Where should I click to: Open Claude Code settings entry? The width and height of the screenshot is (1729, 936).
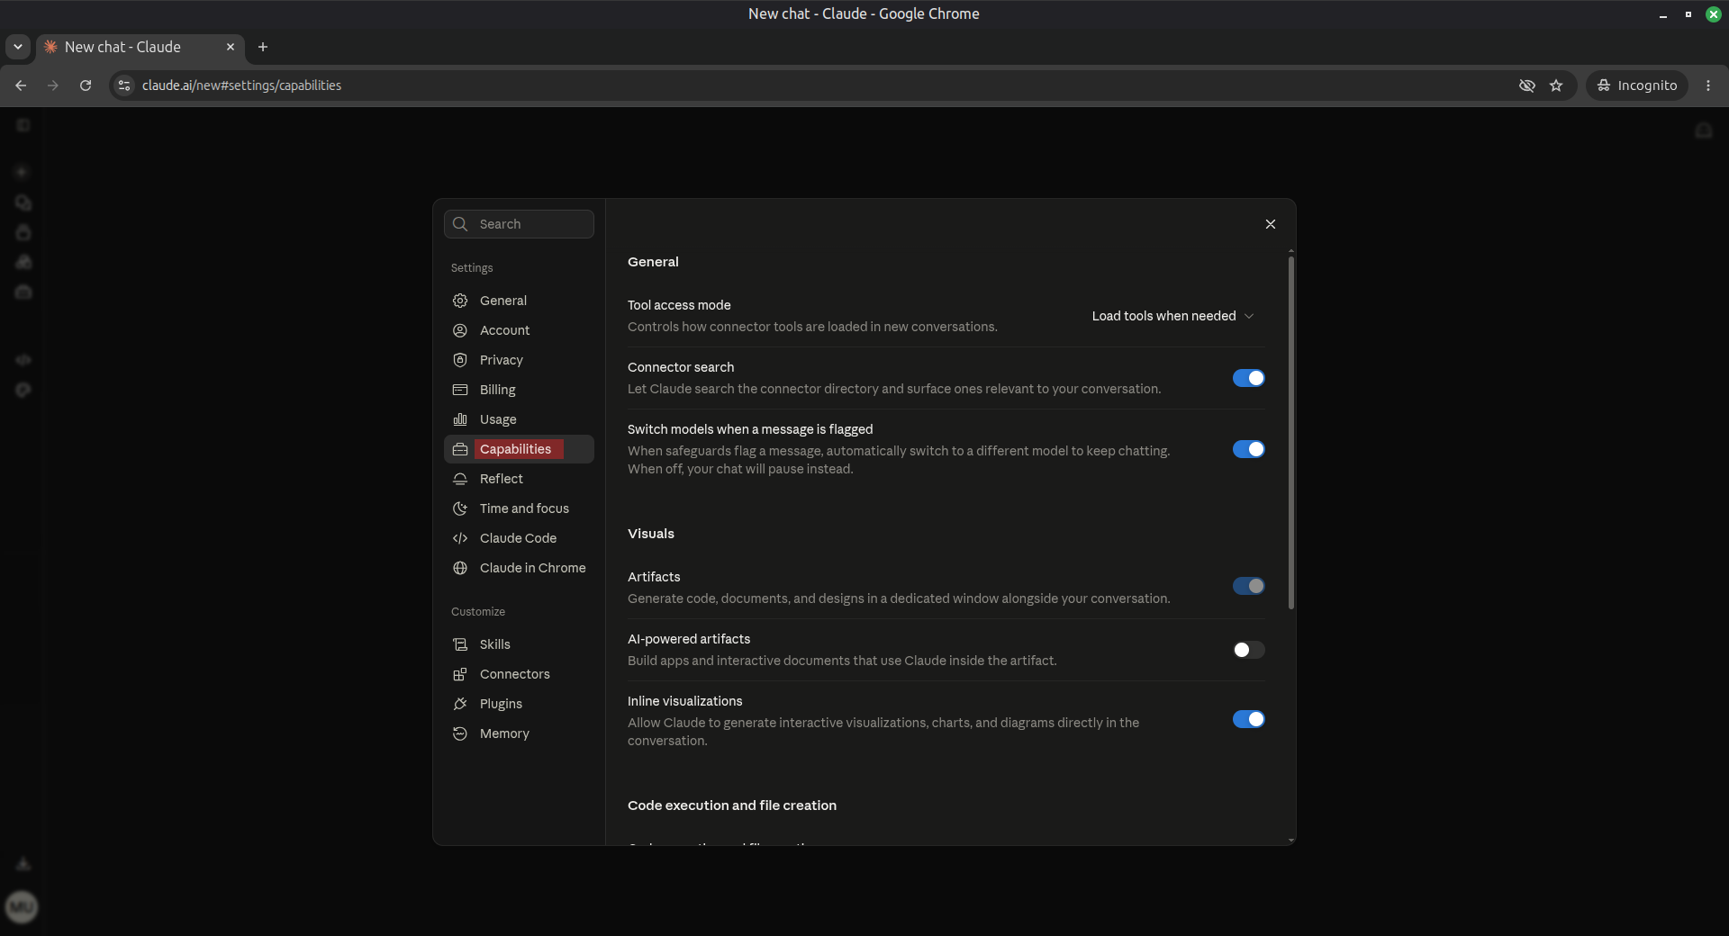[x=519, y=538]
